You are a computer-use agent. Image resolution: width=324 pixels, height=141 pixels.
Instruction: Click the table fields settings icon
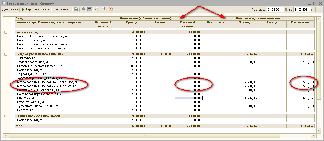[x=90, y=9]
